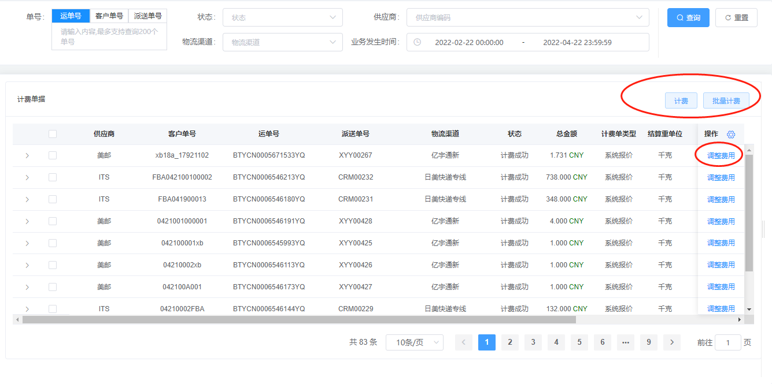Click 调整费用 for 0421001000001
The height and width of the screenshot is (384, 772).
(721, 221)
